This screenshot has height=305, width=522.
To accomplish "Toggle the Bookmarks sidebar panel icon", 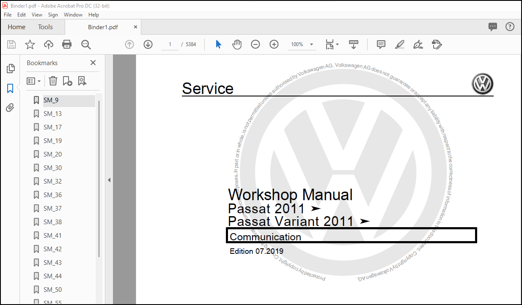I will 11,88.
